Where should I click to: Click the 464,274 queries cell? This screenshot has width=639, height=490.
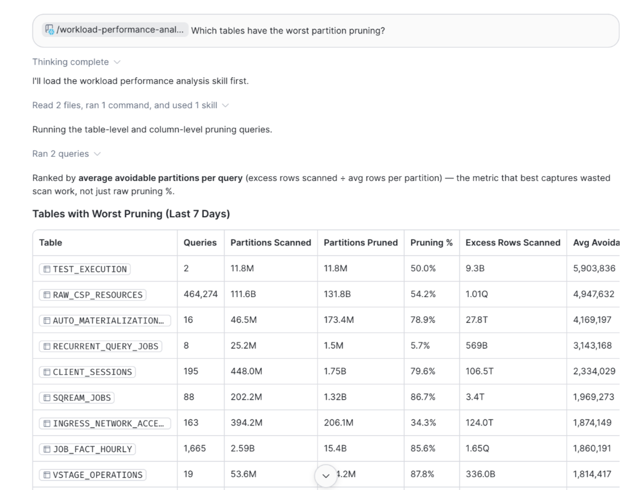point(200,294)
